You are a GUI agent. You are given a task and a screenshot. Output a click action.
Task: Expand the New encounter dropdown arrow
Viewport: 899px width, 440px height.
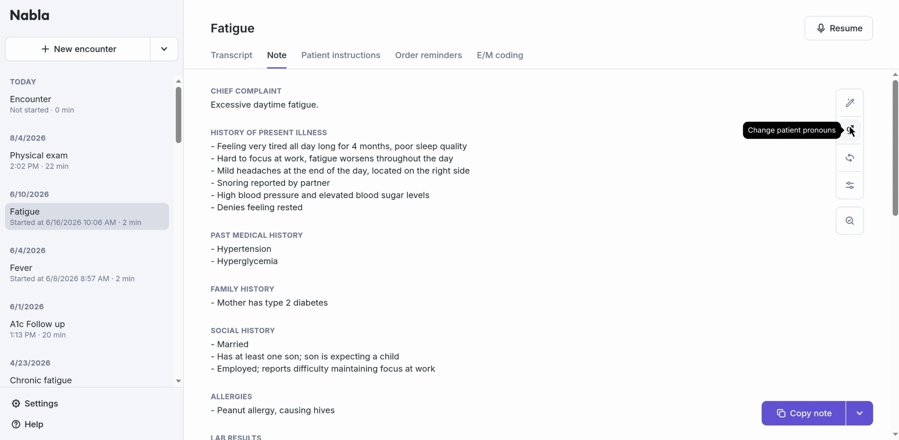point(164,49)
